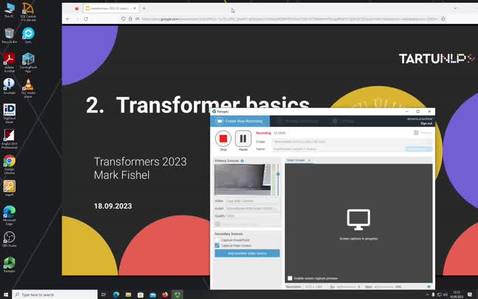478x299 pixels.
Task: Click the webcast icon top right of Panopto
Action: pyautogui.click(x=417, y=132)
